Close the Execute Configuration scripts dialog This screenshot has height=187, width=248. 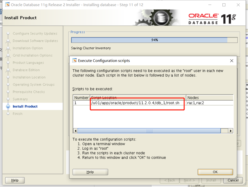[x=232, y=61]
